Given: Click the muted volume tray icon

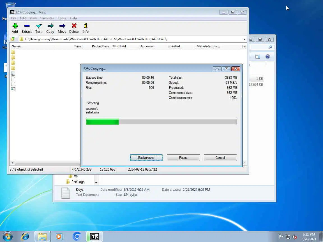Looking at the screenshot, I should pos(295,237).
